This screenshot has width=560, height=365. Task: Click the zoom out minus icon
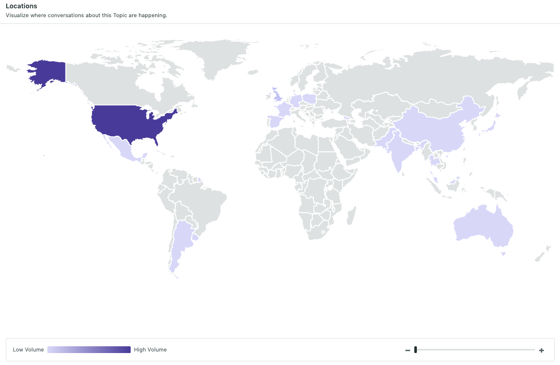[408, 350]
